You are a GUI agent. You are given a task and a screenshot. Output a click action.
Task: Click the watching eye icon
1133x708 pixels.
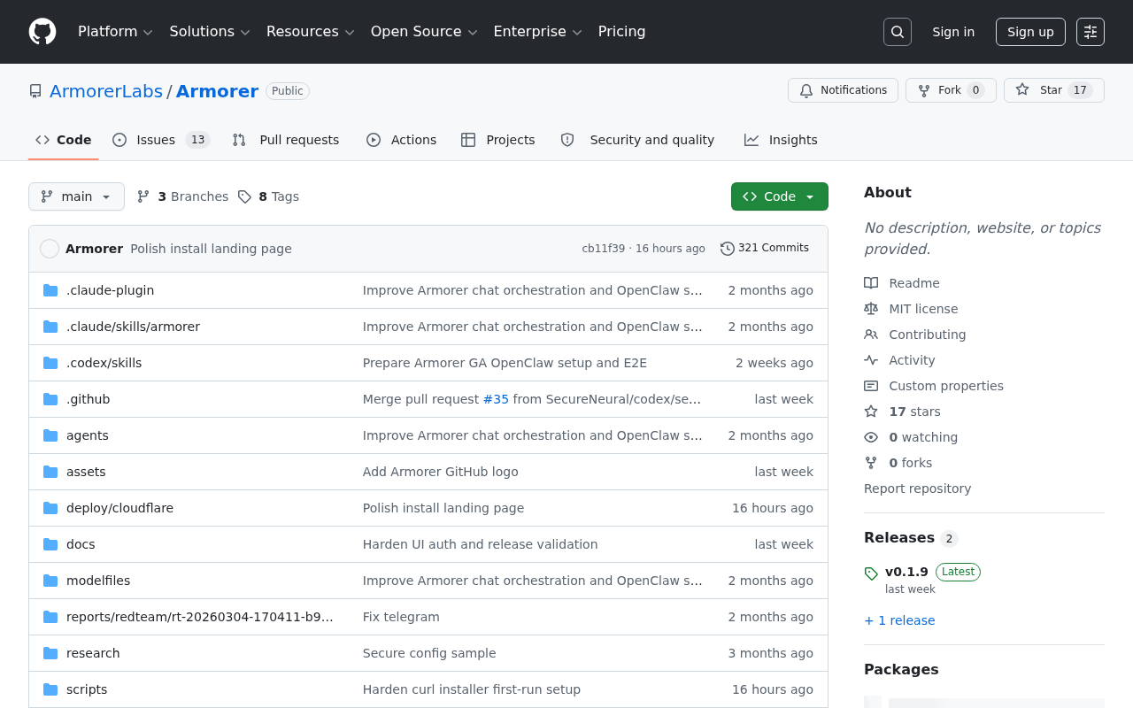871,437
